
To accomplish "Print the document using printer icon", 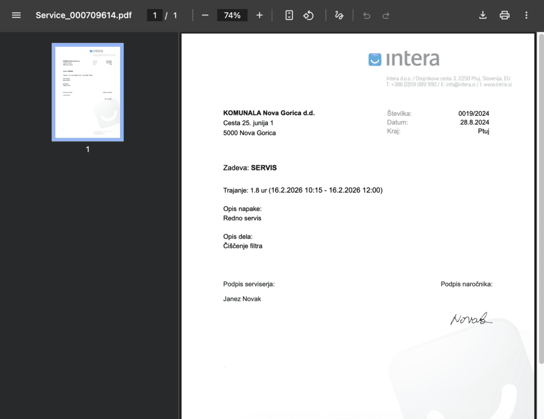I will point(504,15).
